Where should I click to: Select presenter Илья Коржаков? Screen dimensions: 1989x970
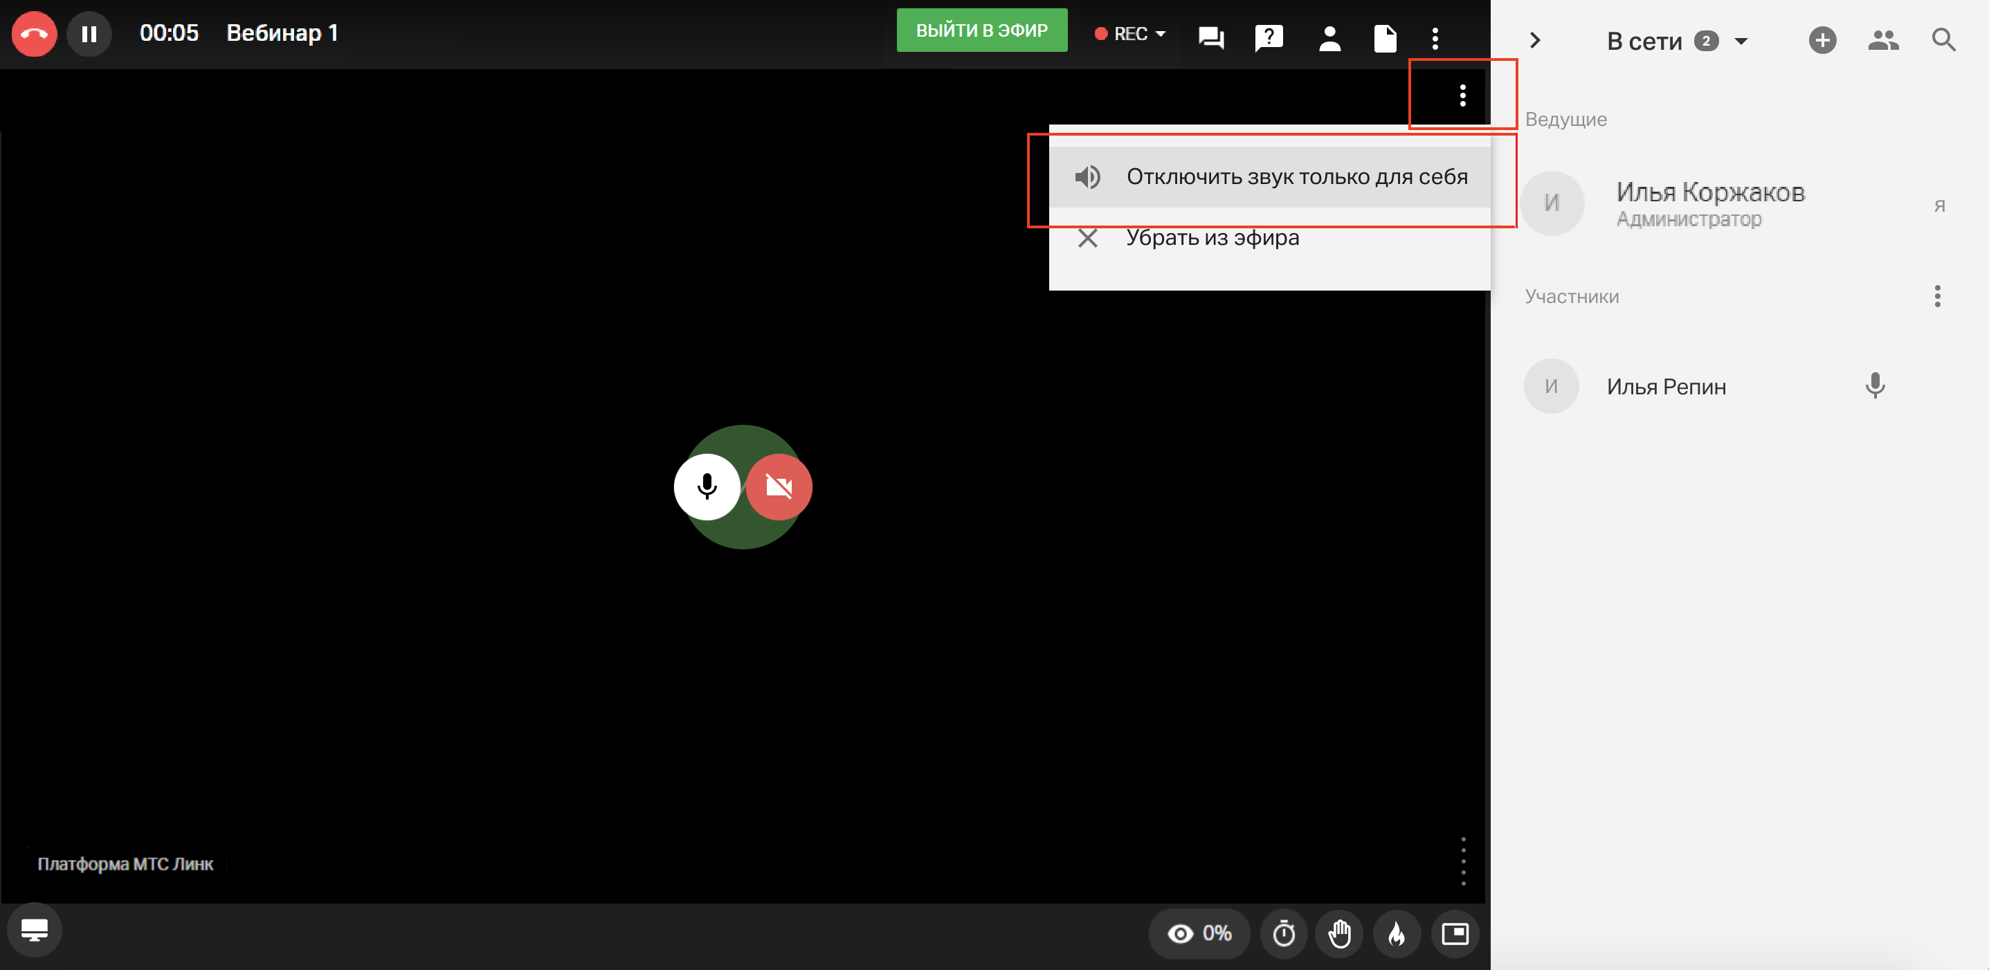(x=1739, y=203)
